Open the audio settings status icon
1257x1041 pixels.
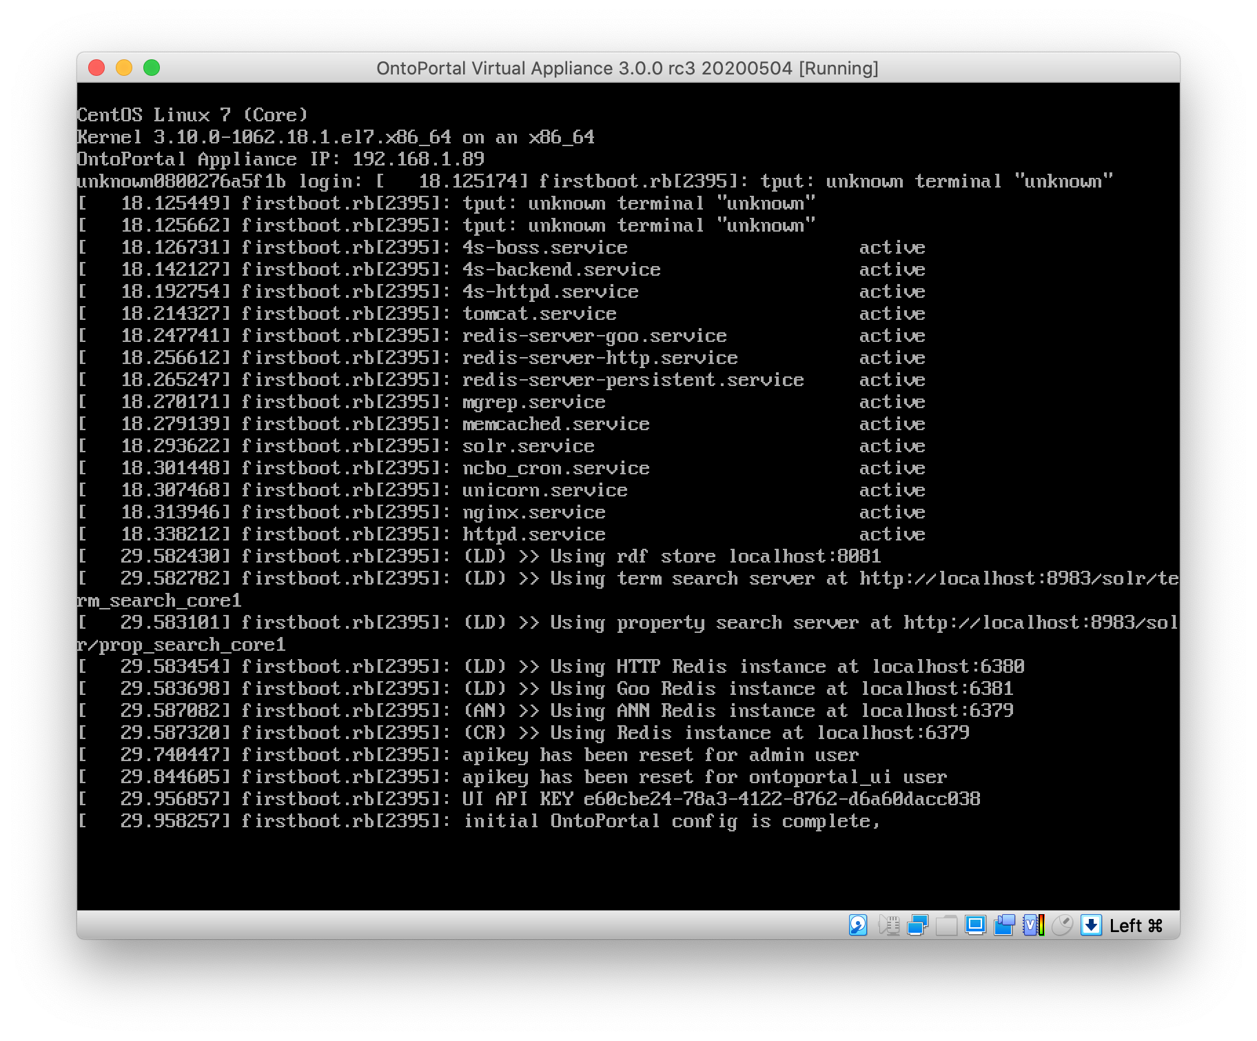(x=889, y=924)
